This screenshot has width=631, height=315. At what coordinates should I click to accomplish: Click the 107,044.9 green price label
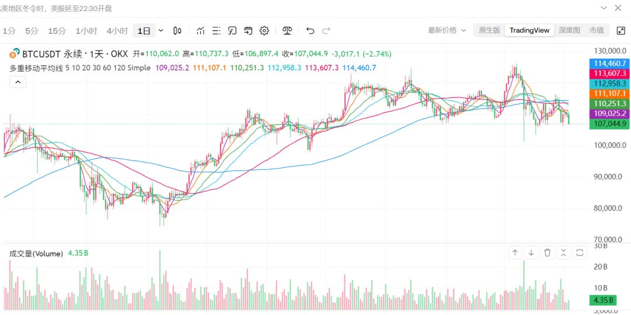point(610,124)
